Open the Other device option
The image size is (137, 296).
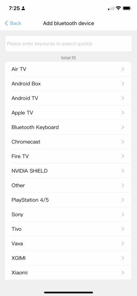click(68, 185)
